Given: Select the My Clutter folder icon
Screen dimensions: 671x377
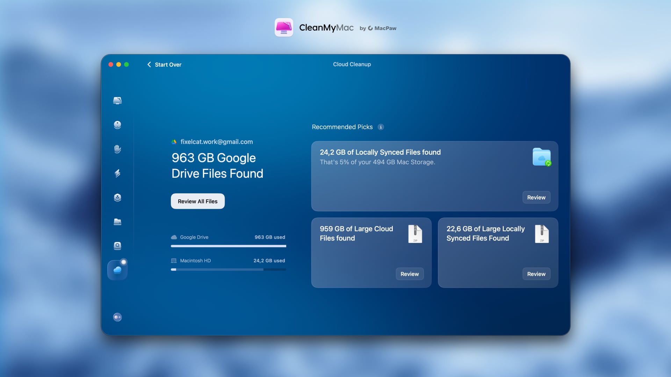Looking at the screenshot, I should (x=117, y=222).
